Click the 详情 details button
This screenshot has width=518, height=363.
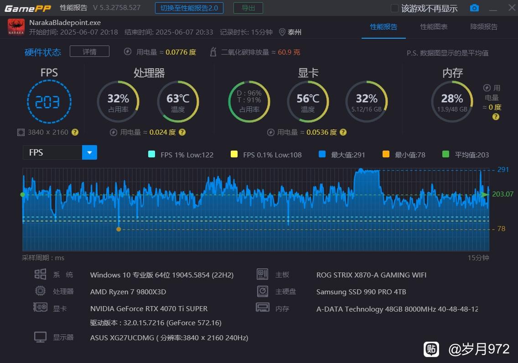click(89, 51)
